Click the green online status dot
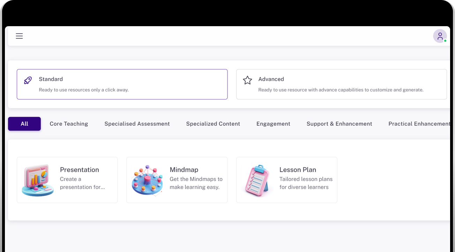The height and width of the screenshot is (252, 455). point(445,41)
